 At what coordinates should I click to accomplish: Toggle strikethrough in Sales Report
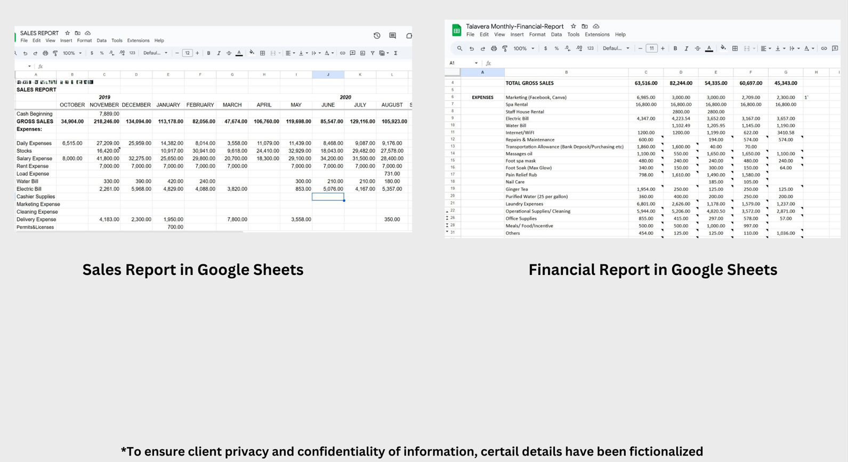(229, 53)
